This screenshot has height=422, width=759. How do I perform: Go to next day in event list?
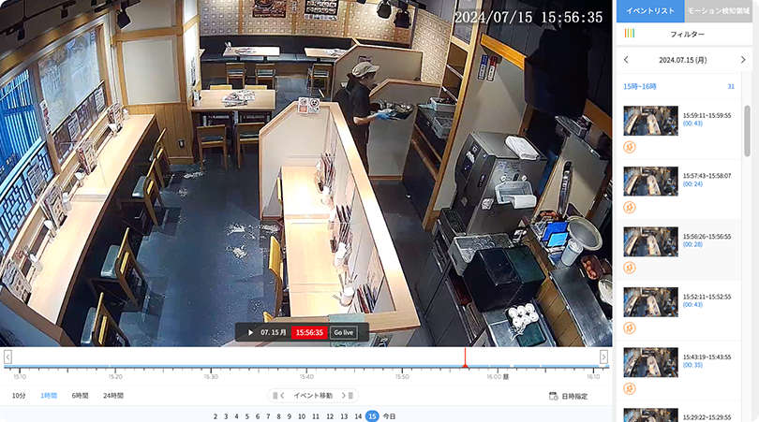[743, 60]
